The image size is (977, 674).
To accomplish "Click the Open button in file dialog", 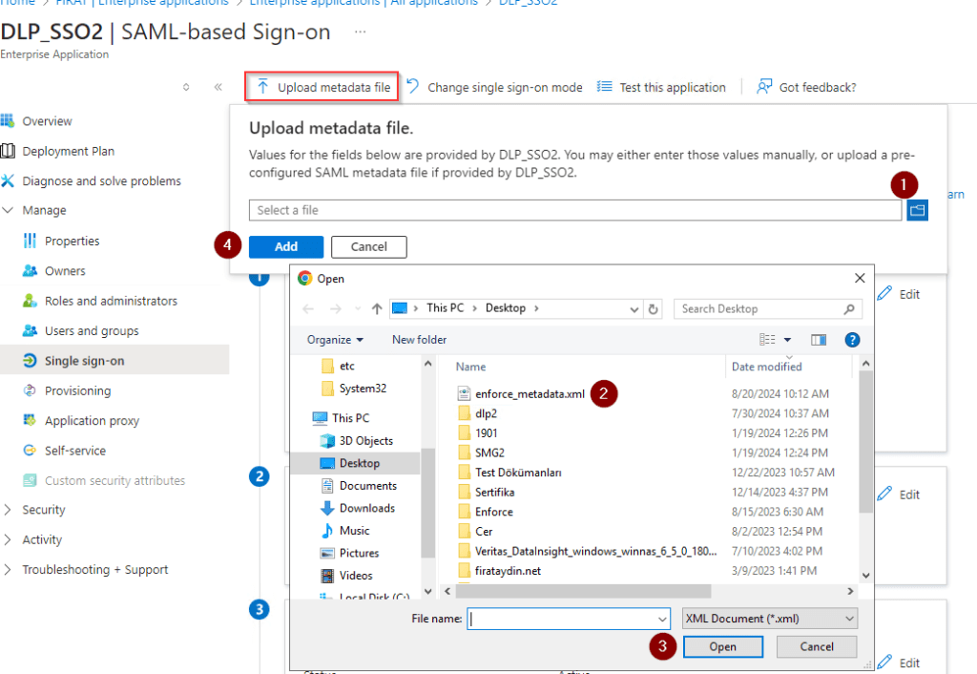I will tap(722, 646).
